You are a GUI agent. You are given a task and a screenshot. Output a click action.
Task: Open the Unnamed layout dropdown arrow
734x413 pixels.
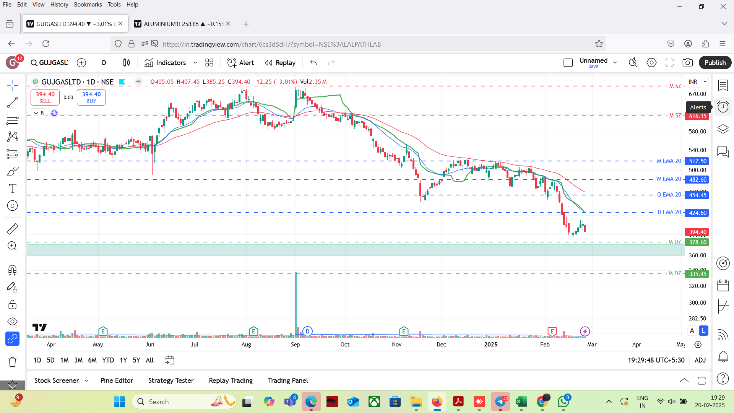615,63
